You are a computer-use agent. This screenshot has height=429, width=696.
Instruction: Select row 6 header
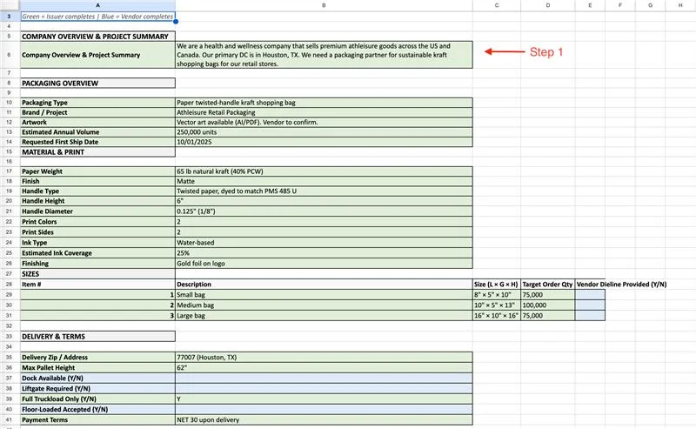9,55
